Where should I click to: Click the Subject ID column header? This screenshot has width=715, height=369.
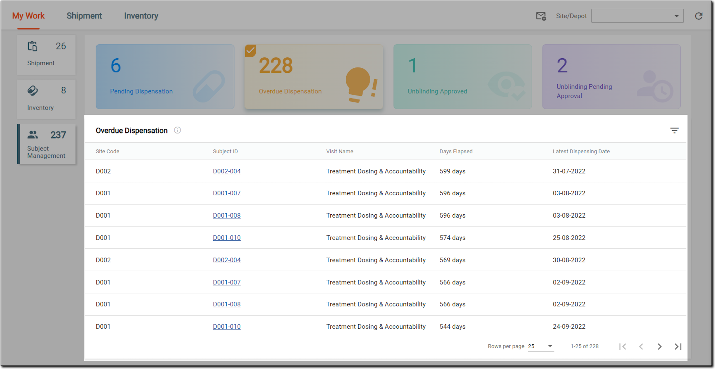pos(225,151)
